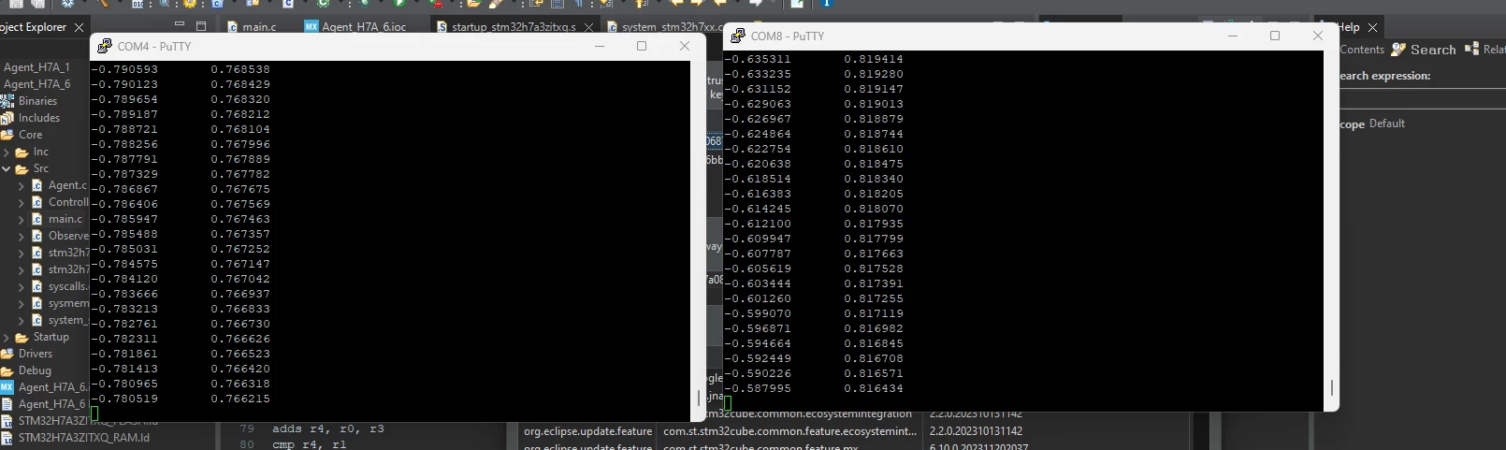Screen dimensions: 1506x450
Task: Close the Help view tab
Action: 1372,27
